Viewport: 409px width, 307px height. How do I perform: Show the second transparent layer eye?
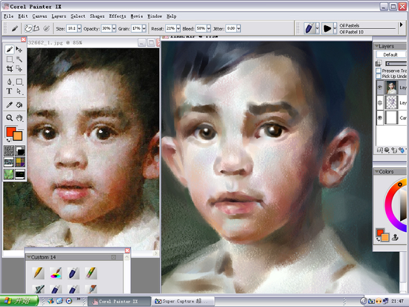click(x=380, y=103)
